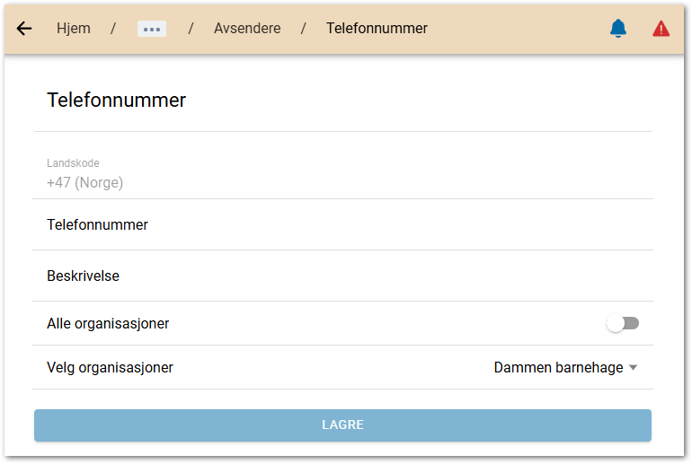The image size is (692, 464).
Task: Toggle the Alle organisasjoner switch
Action: coord(622,323)
